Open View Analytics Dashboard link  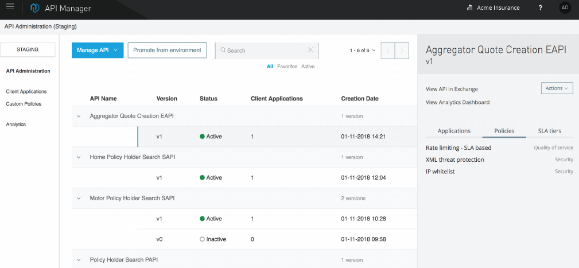pyautogui.click(x=457, y=102)
